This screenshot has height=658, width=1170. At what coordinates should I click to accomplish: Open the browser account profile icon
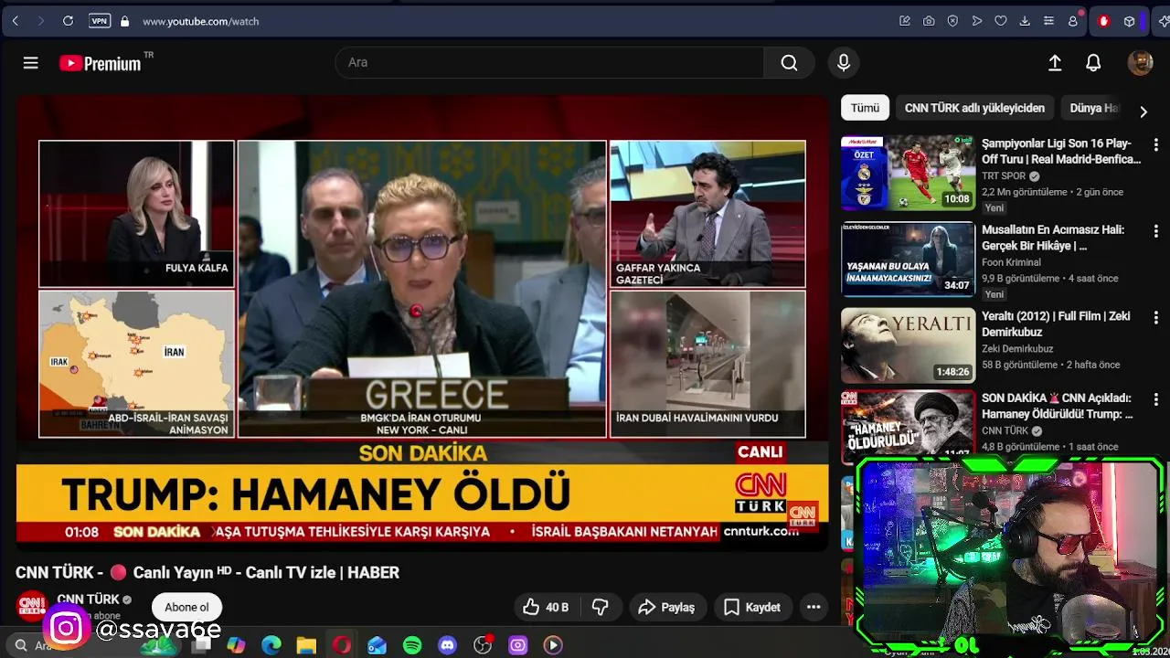click(1073, 21)
